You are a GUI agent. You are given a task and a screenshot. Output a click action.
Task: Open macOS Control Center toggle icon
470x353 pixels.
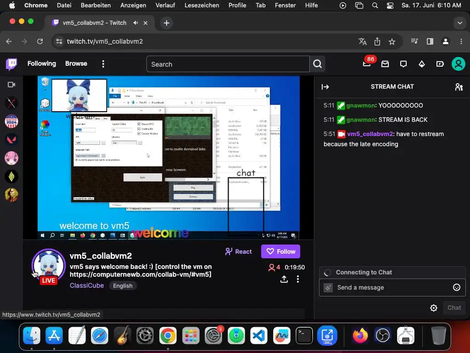pos(390,6)
